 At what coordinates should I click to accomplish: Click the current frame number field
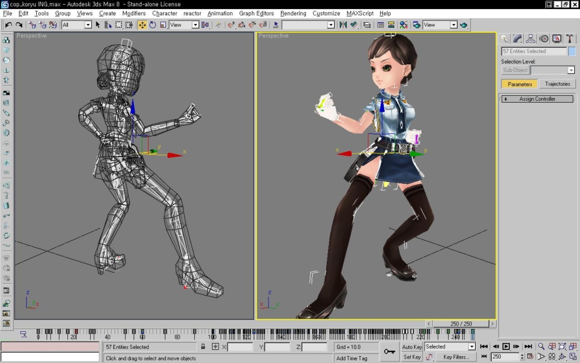coord(505,357)
